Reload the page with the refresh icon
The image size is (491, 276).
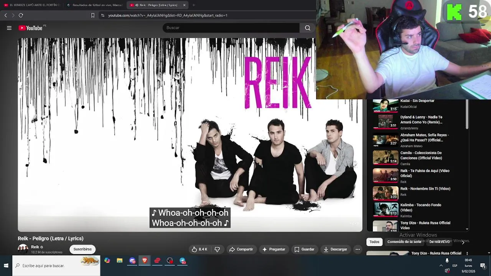[21, 15]
